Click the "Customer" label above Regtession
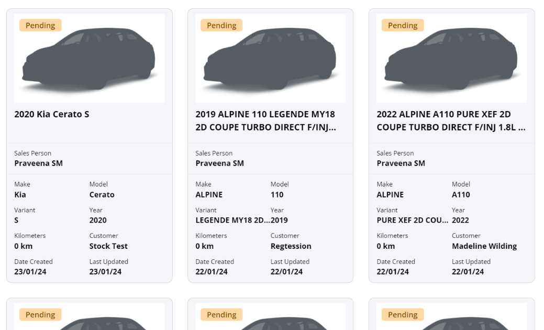The width and height of the screenshot is (544, 330). tap(285, 236)
